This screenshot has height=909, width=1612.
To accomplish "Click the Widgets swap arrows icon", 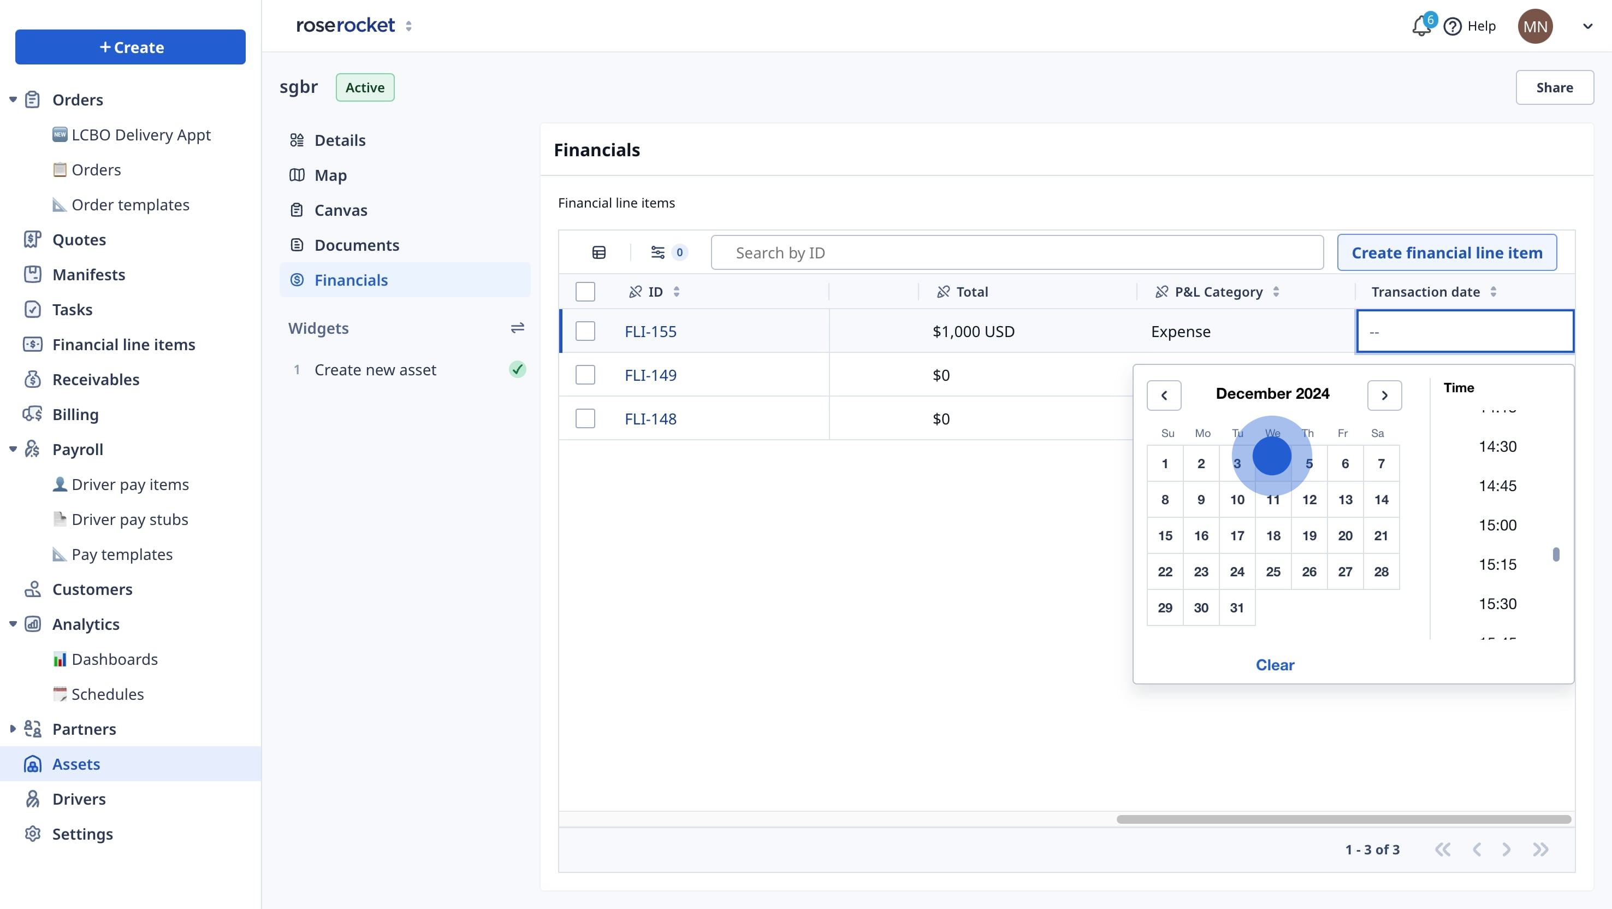I will [517, 328].
